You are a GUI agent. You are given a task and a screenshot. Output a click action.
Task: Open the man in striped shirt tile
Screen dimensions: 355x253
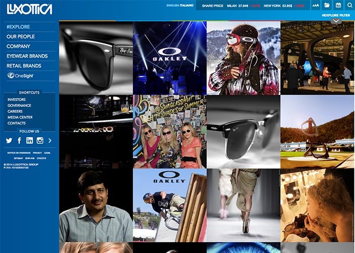(x=96, y=205)
